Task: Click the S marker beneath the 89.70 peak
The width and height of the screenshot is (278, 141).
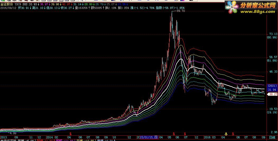Action: tap(174, 133)
